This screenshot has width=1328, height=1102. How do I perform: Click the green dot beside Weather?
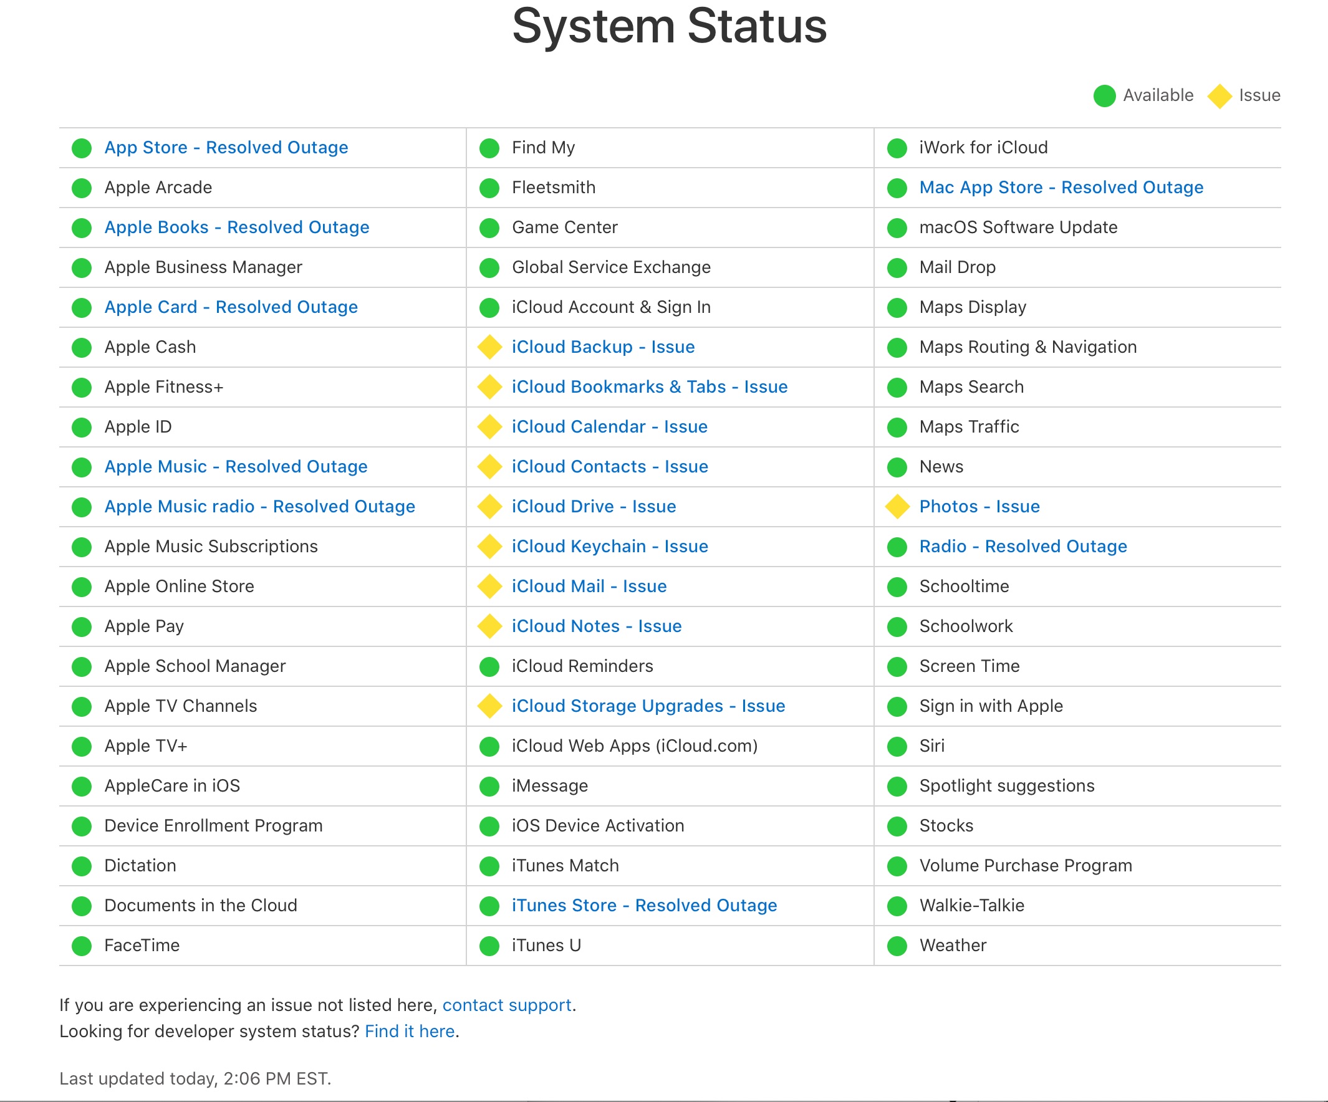click(897, 946)
